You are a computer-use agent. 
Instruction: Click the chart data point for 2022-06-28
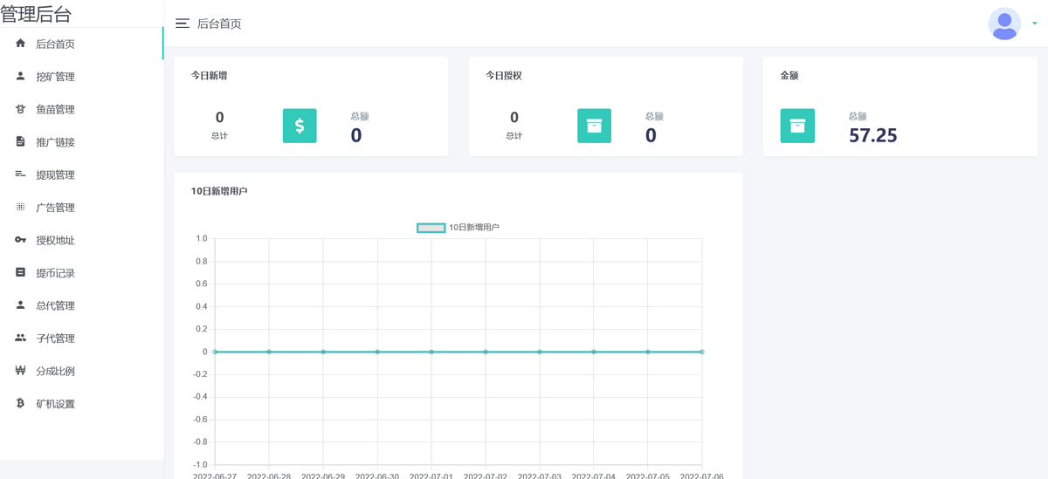269,352
